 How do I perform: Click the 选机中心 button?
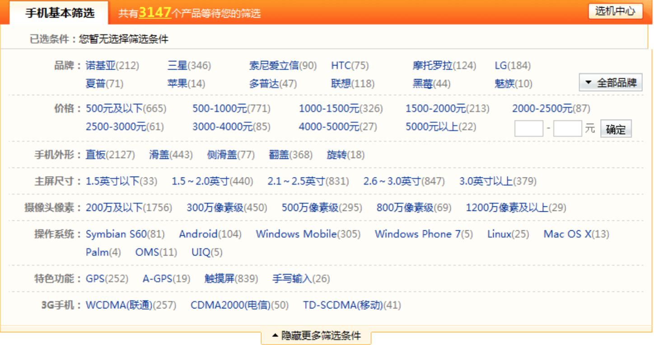tap(615, 11)
